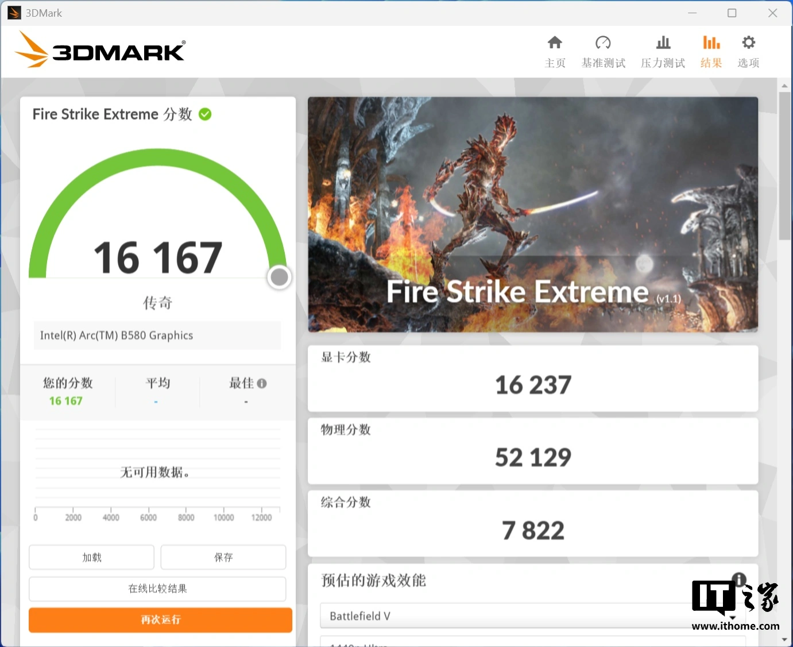
Task: Open 压力测试 stress test icon
Action: [663, 42]
